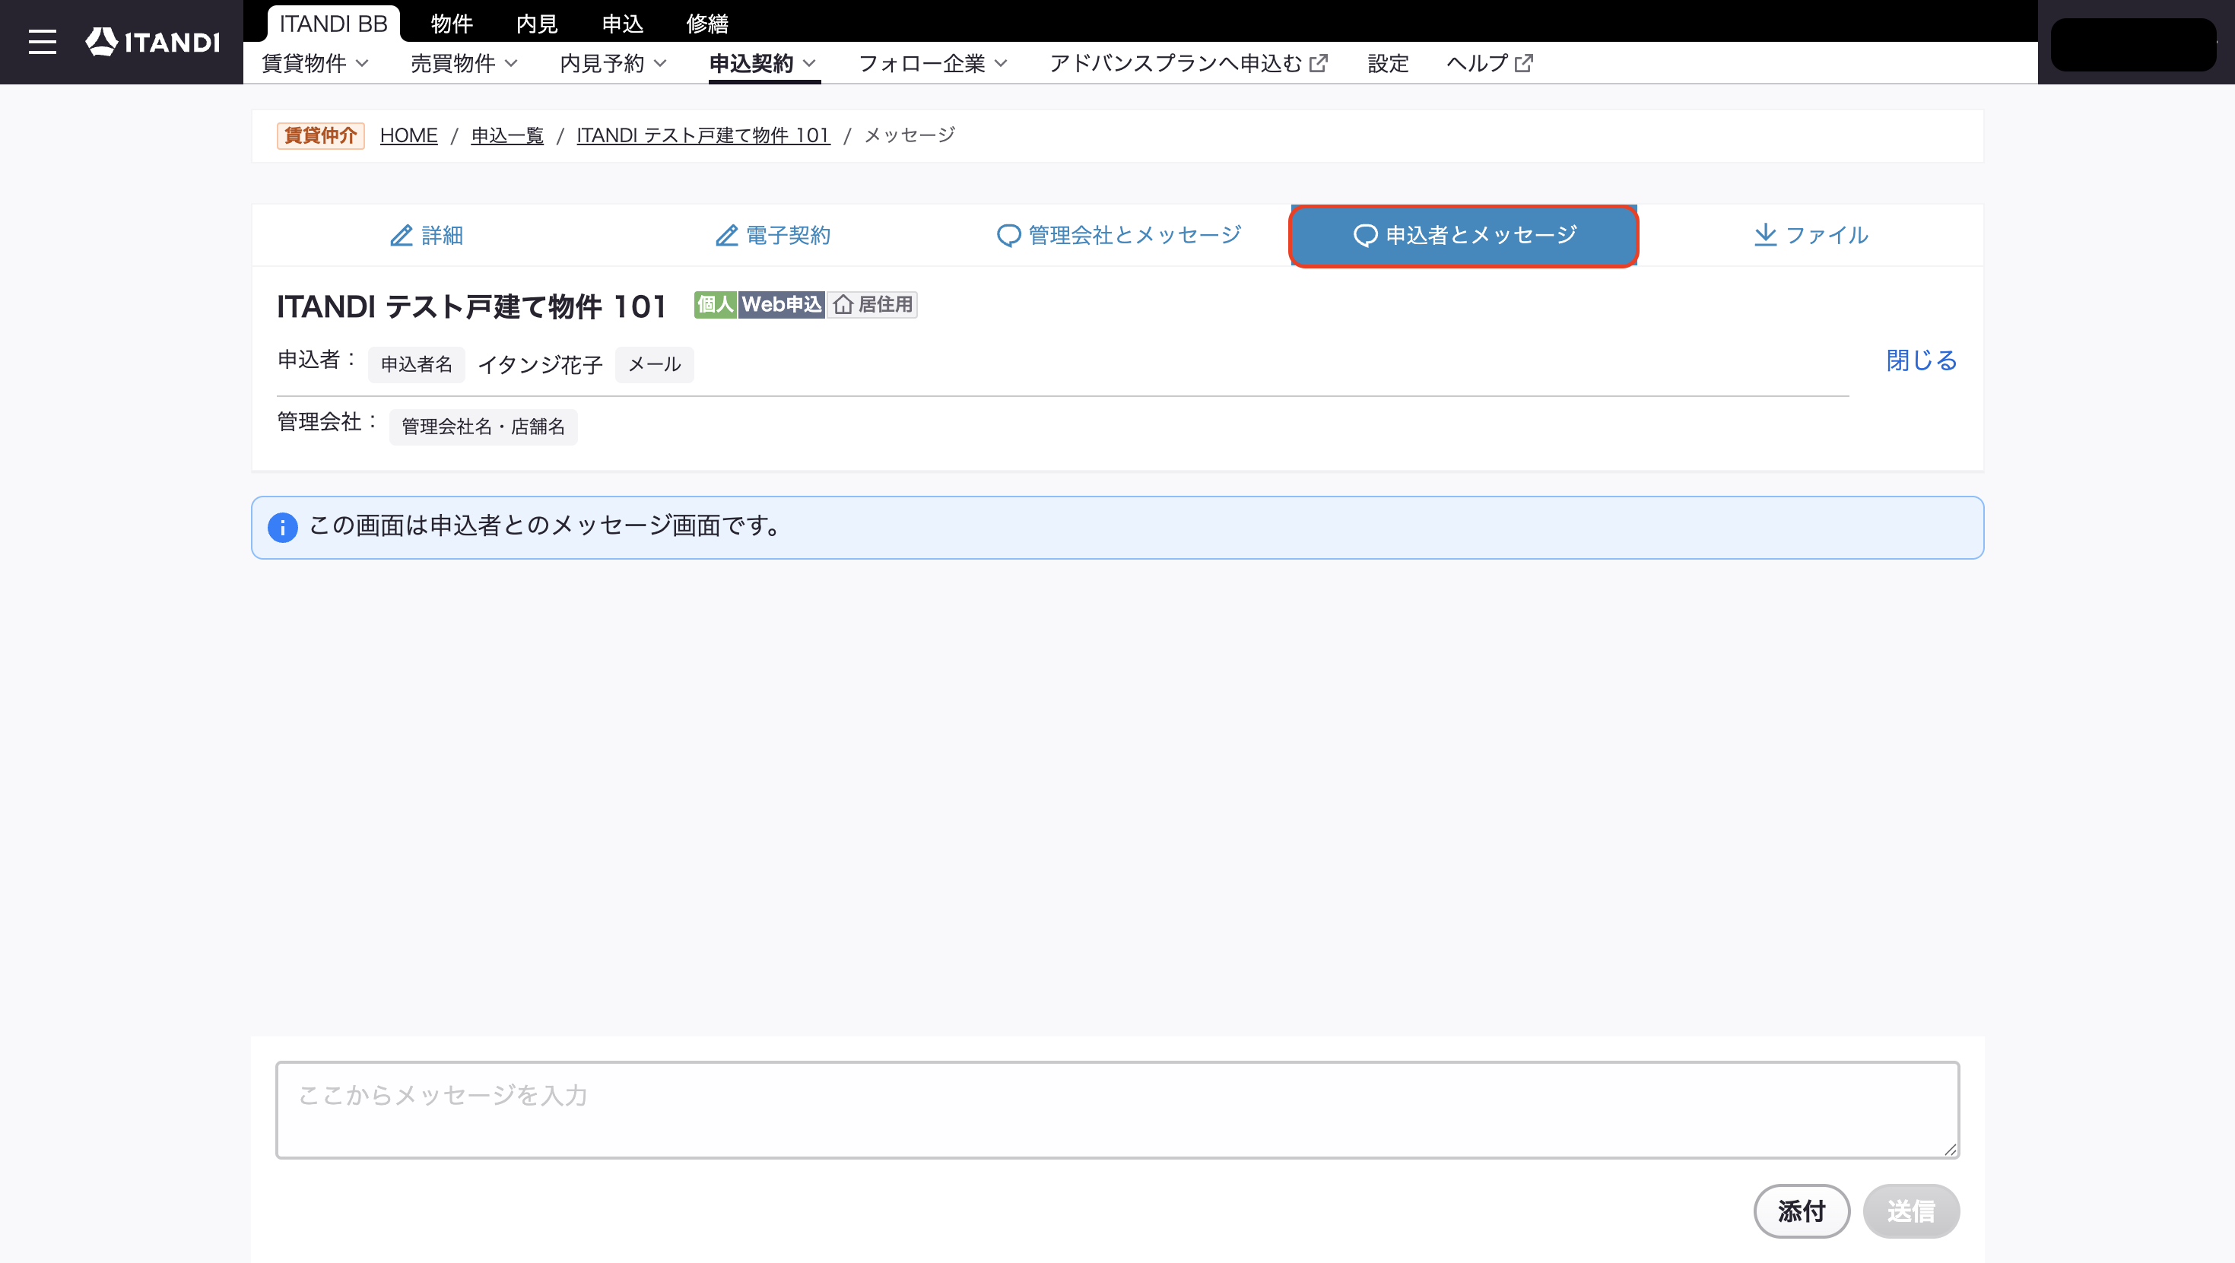Image resolution: width=2235 pixels, height=1263 pixels.
Task: Expand the フォロー企業 dropdown menu
Action: pos(932,63)
